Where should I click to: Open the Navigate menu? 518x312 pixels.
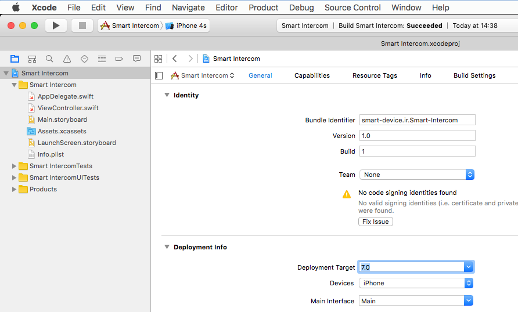pos(188,8)
